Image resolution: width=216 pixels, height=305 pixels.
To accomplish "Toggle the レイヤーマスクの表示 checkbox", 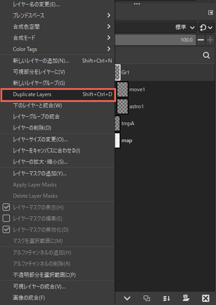I will [x=6, y=207].
